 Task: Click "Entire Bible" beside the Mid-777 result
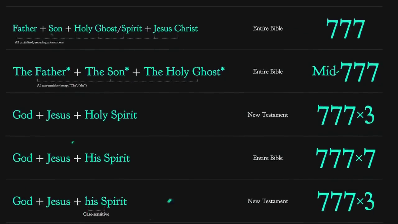268,72
